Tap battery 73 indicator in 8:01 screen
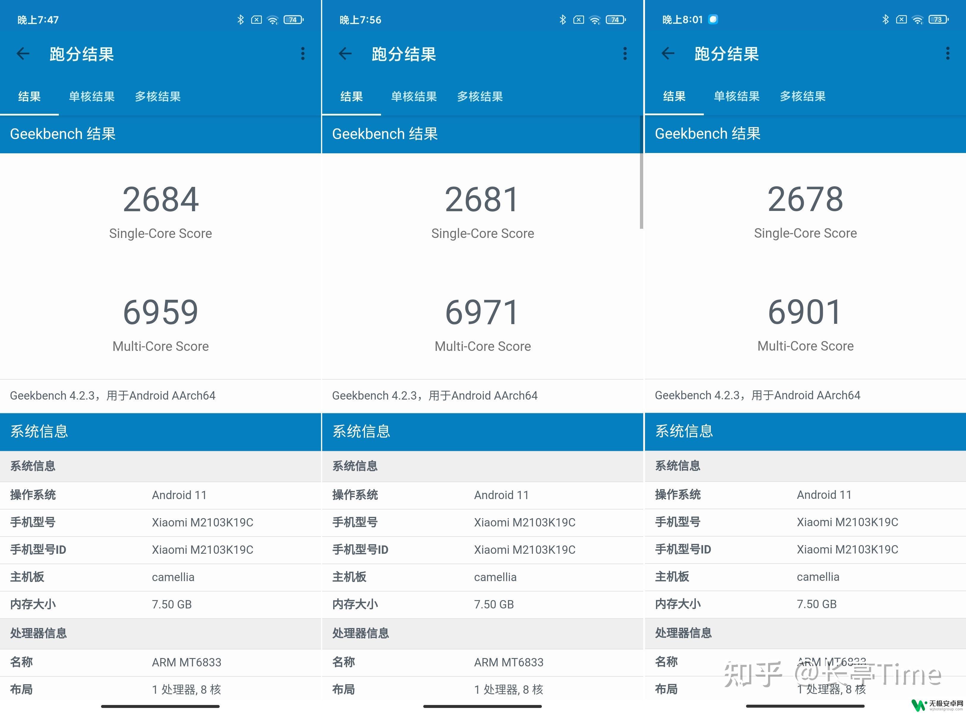 938,19
